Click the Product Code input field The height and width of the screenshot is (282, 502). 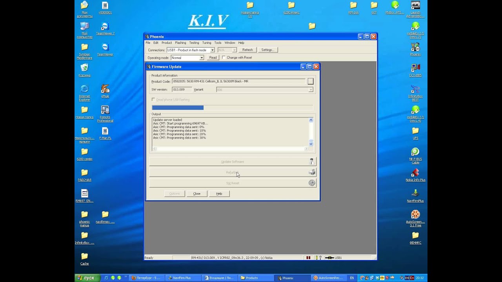coord(238,81)
